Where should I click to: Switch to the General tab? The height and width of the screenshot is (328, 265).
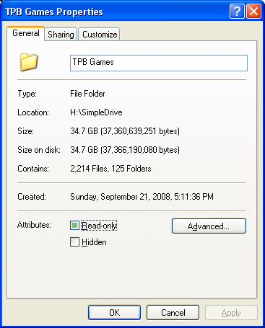(x=26, y=33)
